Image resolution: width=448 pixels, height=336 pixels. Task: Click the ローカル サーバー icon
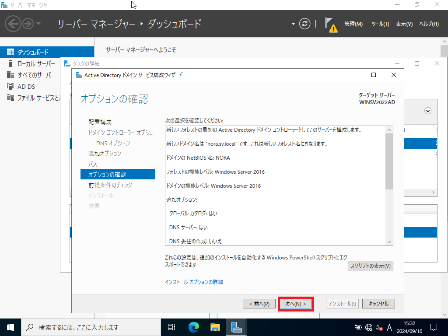point(10,63)
